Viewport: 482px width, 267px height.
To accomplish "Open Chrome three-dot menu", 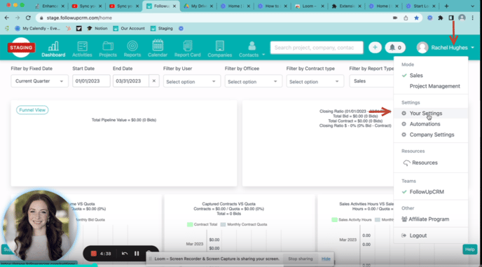I will [x=473, y=18].
